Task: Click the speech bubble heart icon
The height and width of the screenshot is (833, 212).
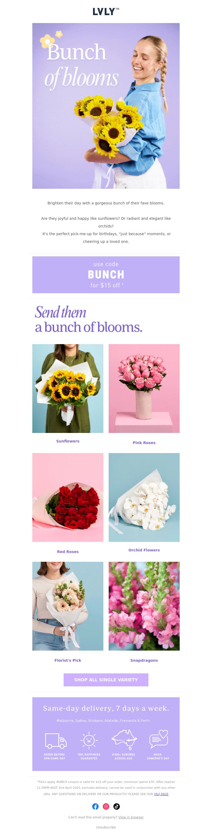Action: coord(158,740)
